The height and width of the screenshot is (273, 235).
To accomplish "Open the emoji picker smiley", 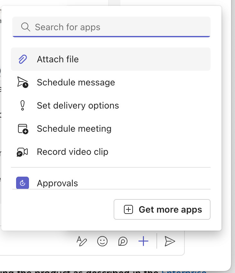I will pyautogui.click(x=102, y=241).
